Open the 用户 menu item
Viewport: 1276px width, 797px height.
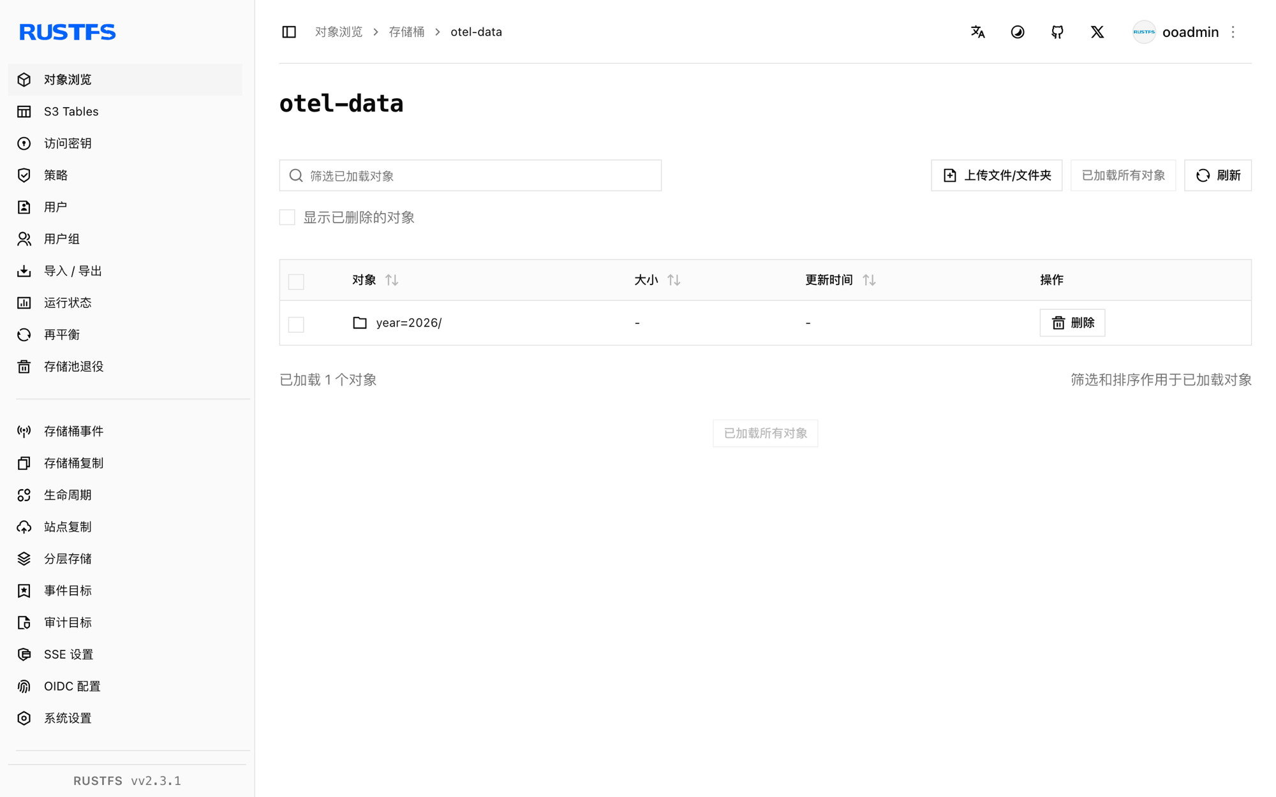click(125, 207)
